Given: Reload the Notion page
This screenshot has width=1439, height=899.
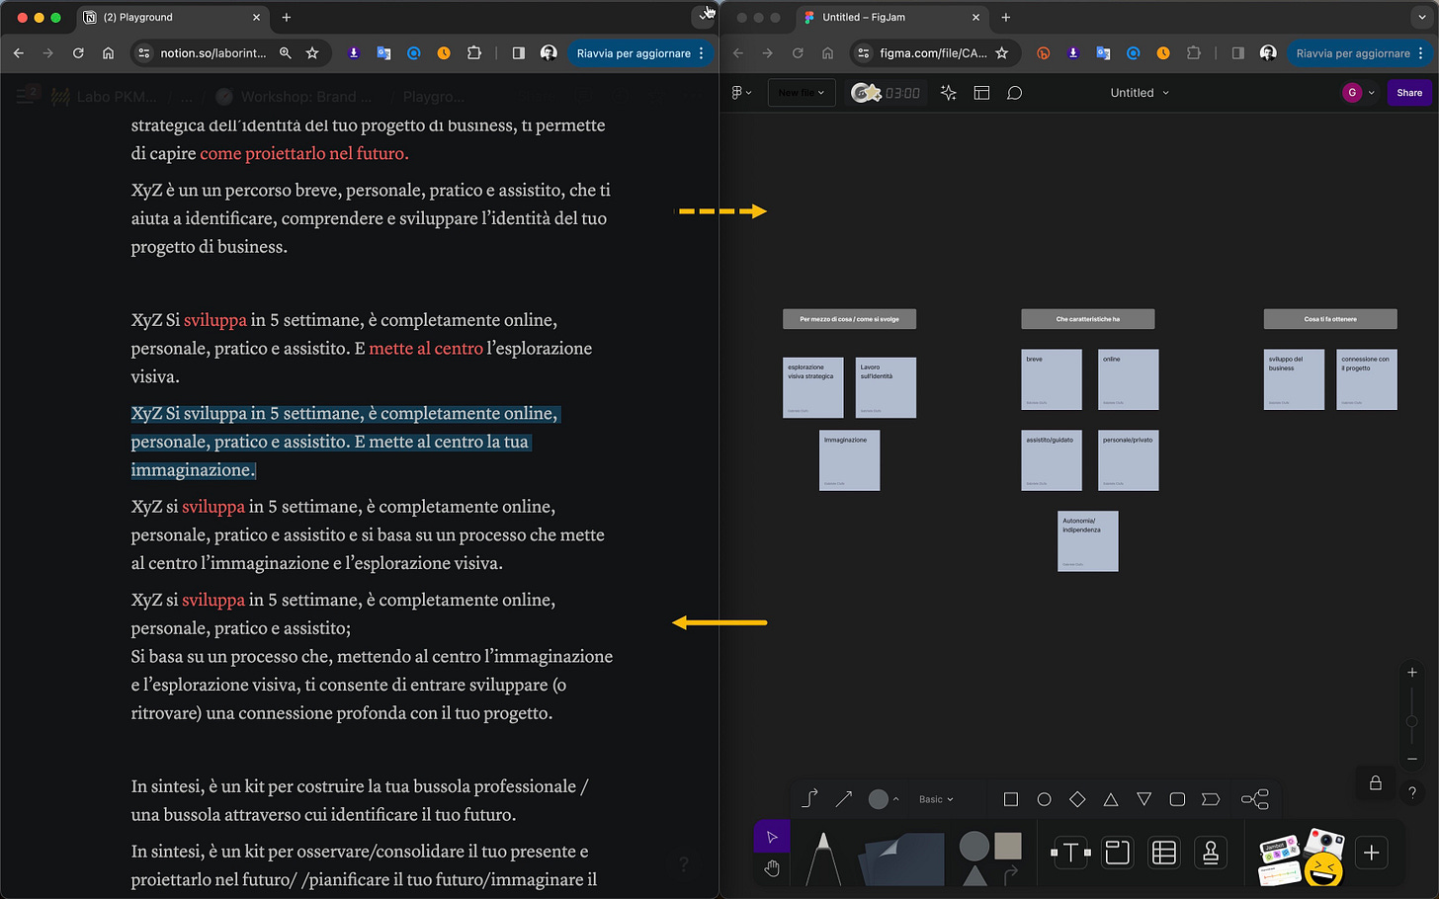Looking at the screenshot, I should pyautogui.click(x=78, y=53).
